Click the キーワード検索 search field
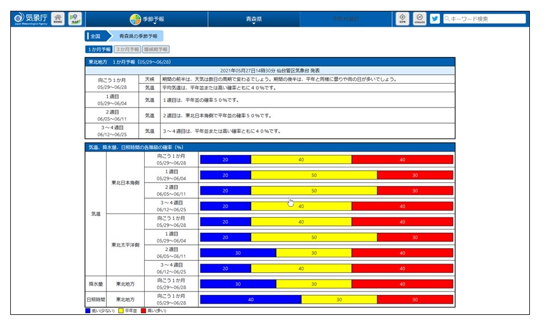Viewport: 547px width, 324px height. pos(484,19)
